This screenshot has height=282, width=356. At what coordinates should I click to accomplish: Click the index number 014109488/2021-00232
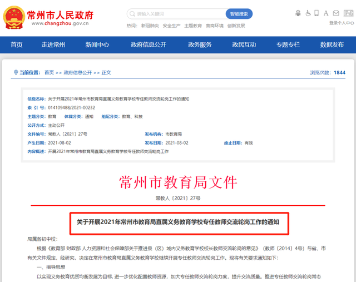(72, 107)
